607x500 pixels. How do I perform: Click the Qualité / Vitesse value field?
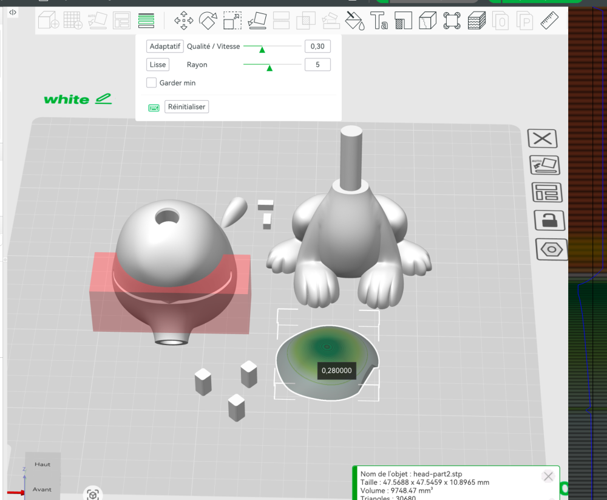pos(317,46)
